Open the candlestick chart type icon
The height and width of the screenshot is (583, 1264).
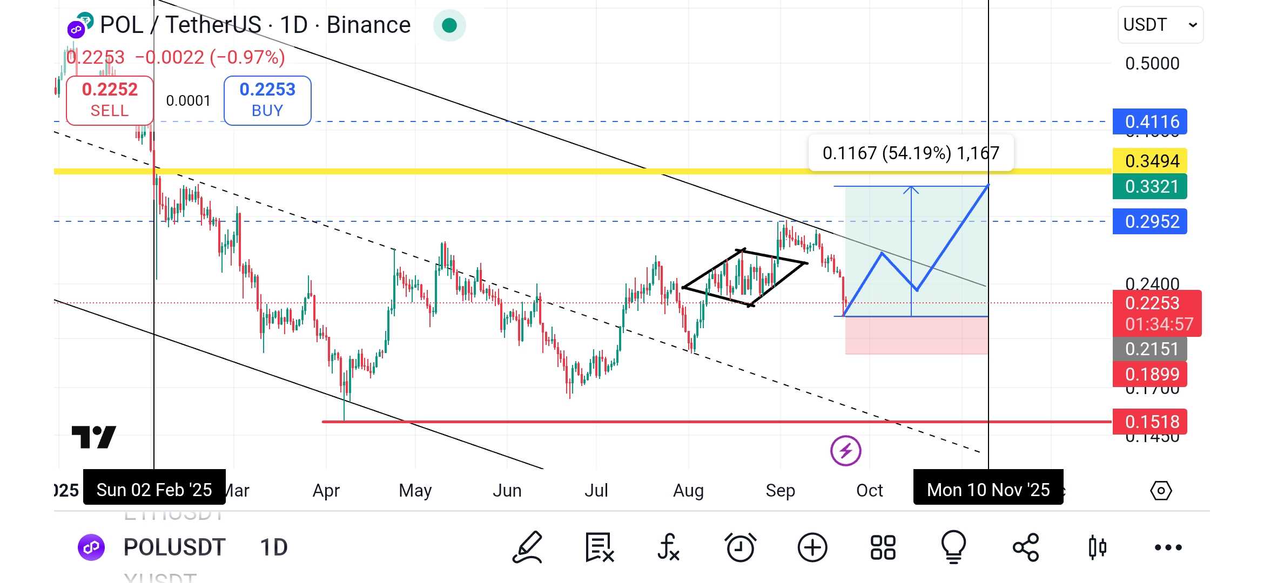1097,547
